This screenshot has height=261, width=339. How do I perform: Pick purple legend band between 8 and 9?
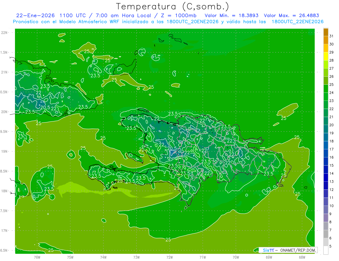tap(326, 218)
